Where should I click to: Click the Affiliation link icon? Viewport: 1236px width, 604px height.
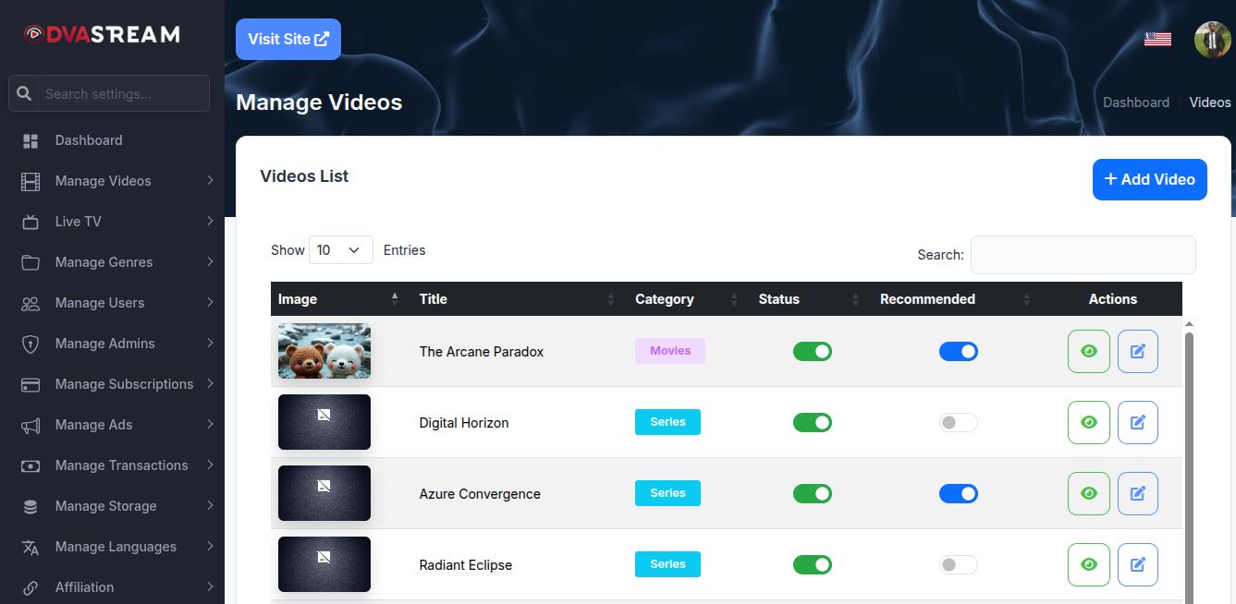coord(31,587)
